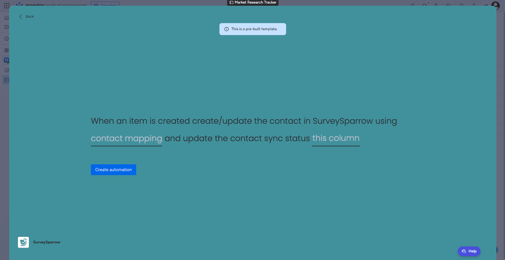Open the Help chat widget
The width and height of the screenshot is (505, 260).
469,251
